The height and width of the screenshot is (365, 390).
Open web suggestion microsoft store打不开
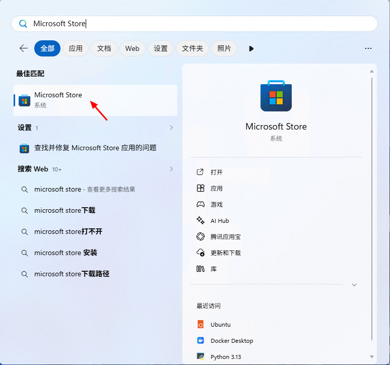pyautogui.click(x=96, y=232)
